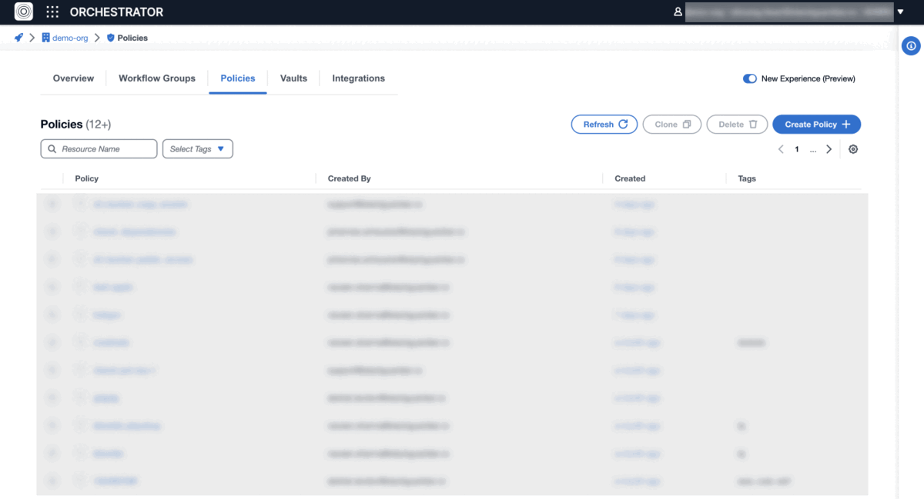Open the apps grid menu
The height and width of the screenshot is (499, 924).
[52, 12]
